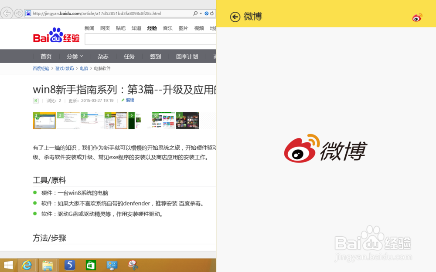Open the 签到 menu item

point(156,57)
